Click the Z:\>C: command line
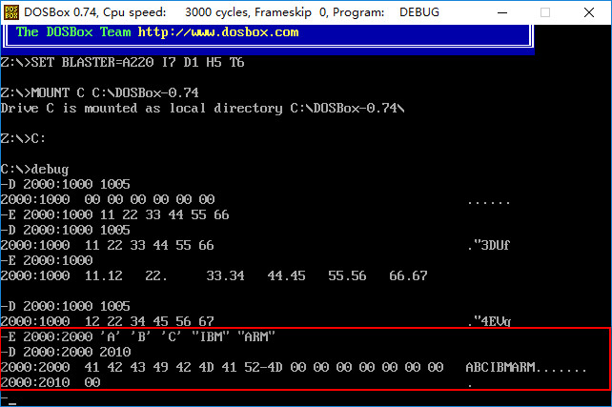This screenshot has width=612, height=407. pos(23,138)
